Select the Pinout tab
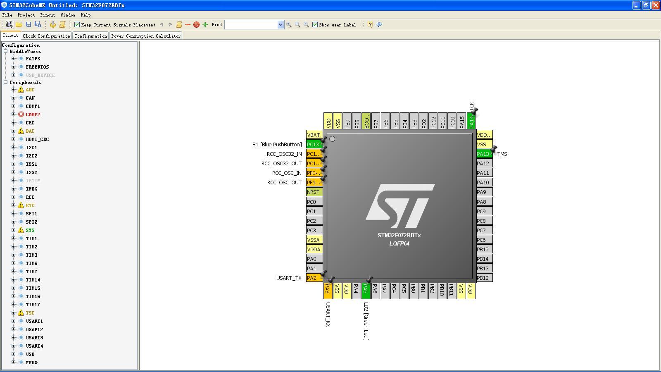661x372 pixels. pos(10,36)
